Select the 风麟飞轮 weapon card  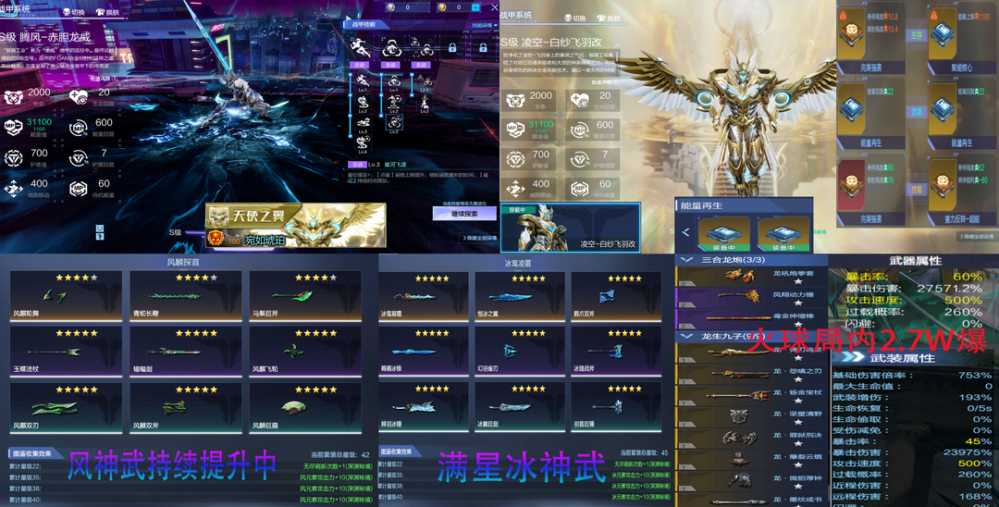pyautogui.click(x=305, y=352)
